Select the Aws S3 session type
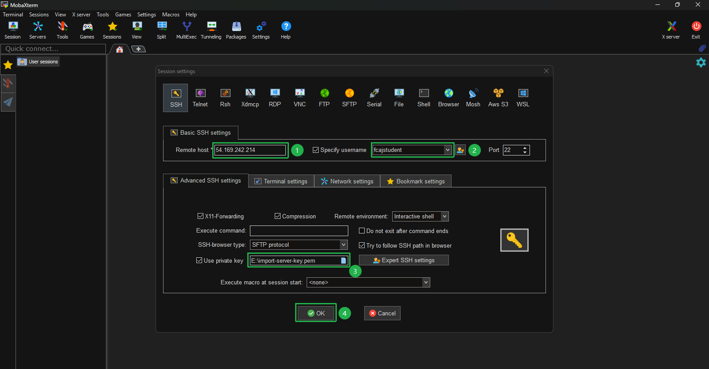This screenshot has width=709, height=369. pyautogui.click(x=498, y=98)
